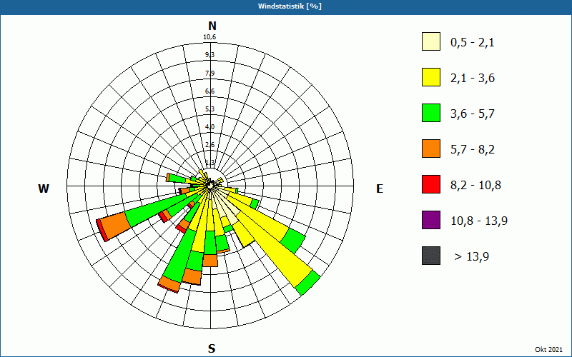Click the E compass label
The height and width of the screenshot is (357, 572).
[x=380, y=188]
